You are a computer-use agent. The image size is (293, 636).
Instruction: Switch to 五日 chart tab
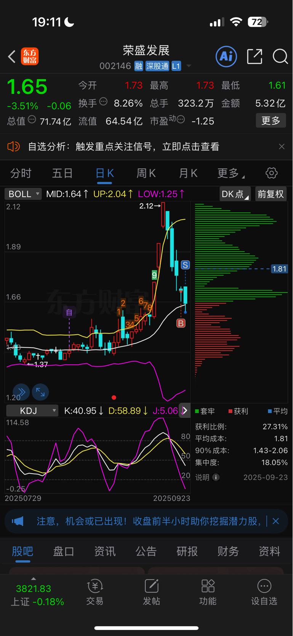tap(62, 173)
